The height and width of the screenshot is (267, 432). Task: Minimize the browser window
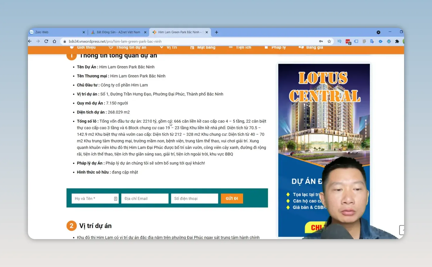390,32
